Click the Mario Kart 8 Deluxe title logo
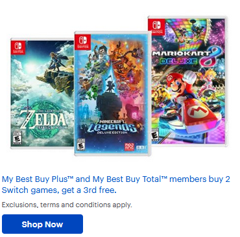This screenshot has width=240, height=237. click(186, 56)
